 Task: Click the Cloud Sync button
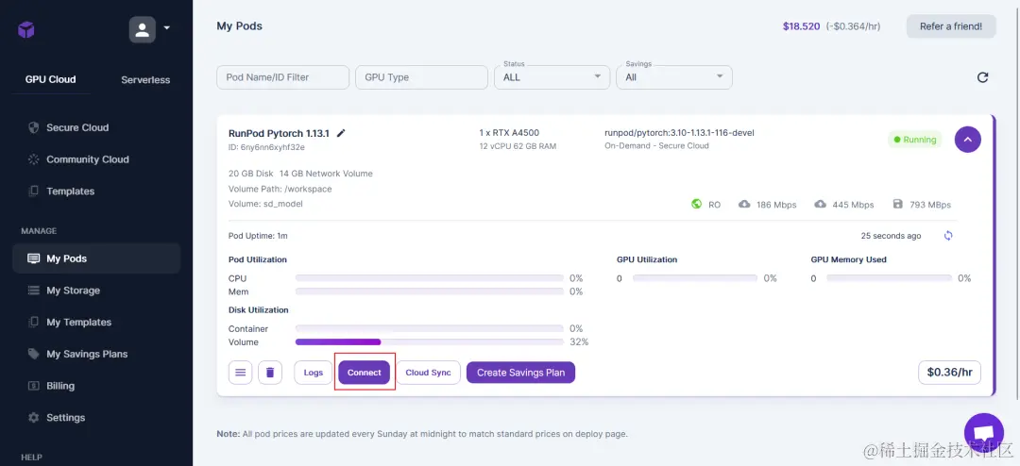(428, 373)
